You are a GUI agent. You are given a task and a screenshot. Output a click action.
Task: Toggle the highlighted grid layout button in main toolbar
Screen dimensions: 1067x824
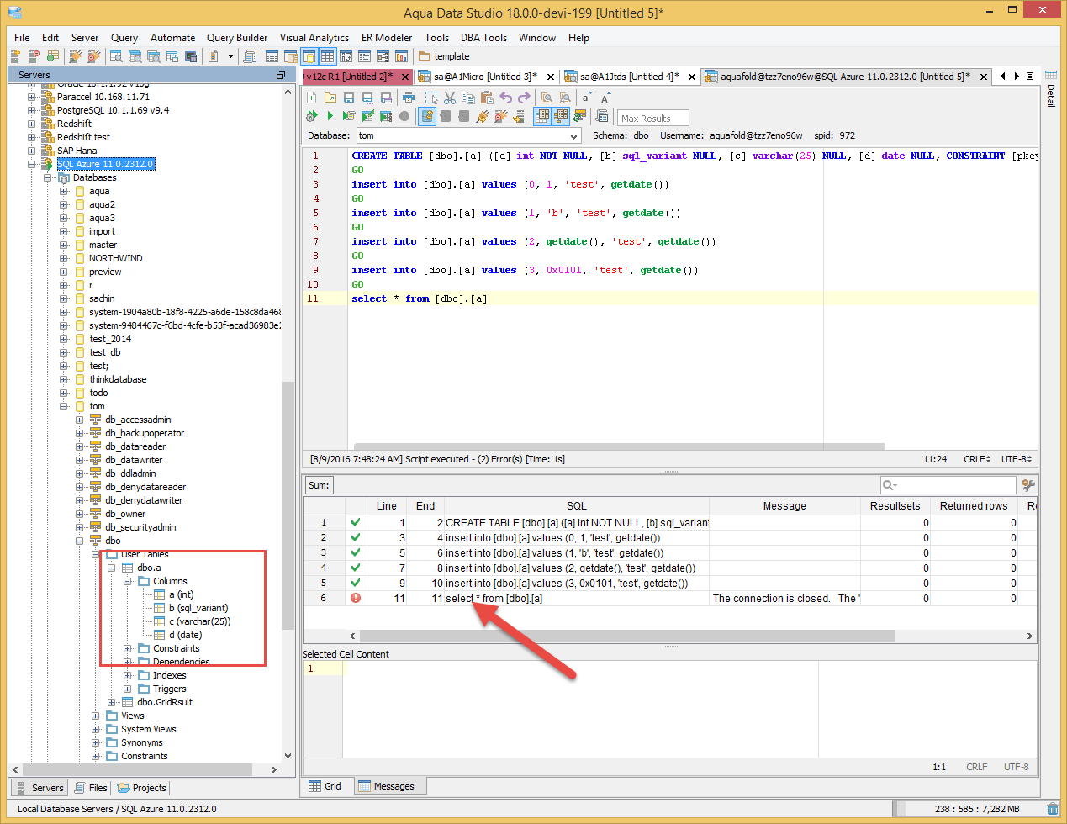pyautogui.click(x=327, y=56)
